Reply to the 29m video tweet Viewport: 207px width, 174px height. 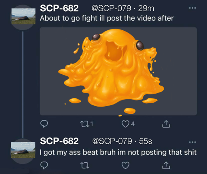pyautogui.click(x=44, y=124)
